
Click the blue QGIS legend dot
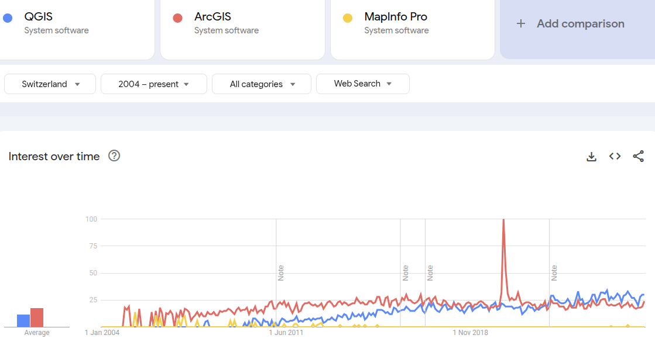coord(8,18)
